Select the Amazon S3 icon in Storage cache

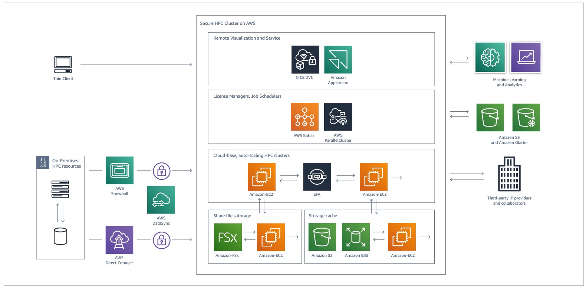(x=322, y=237)
